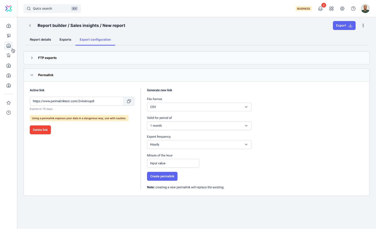The height and width of the screenshot is (229, 376).
Task: Open the three-dot more options menu
Action: [x=363, y=26]
